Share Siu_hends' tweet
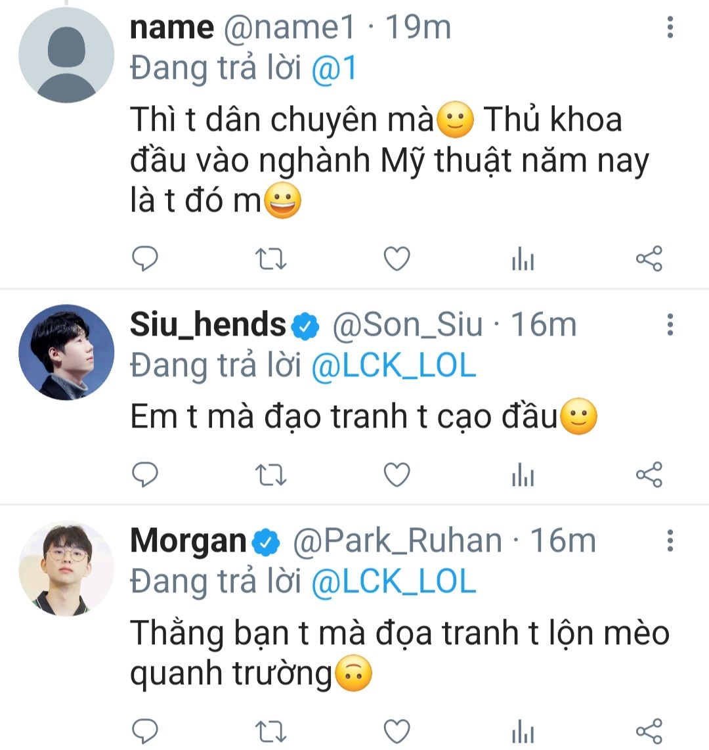This screenshot has width=709, height=750. click(649, 475)
